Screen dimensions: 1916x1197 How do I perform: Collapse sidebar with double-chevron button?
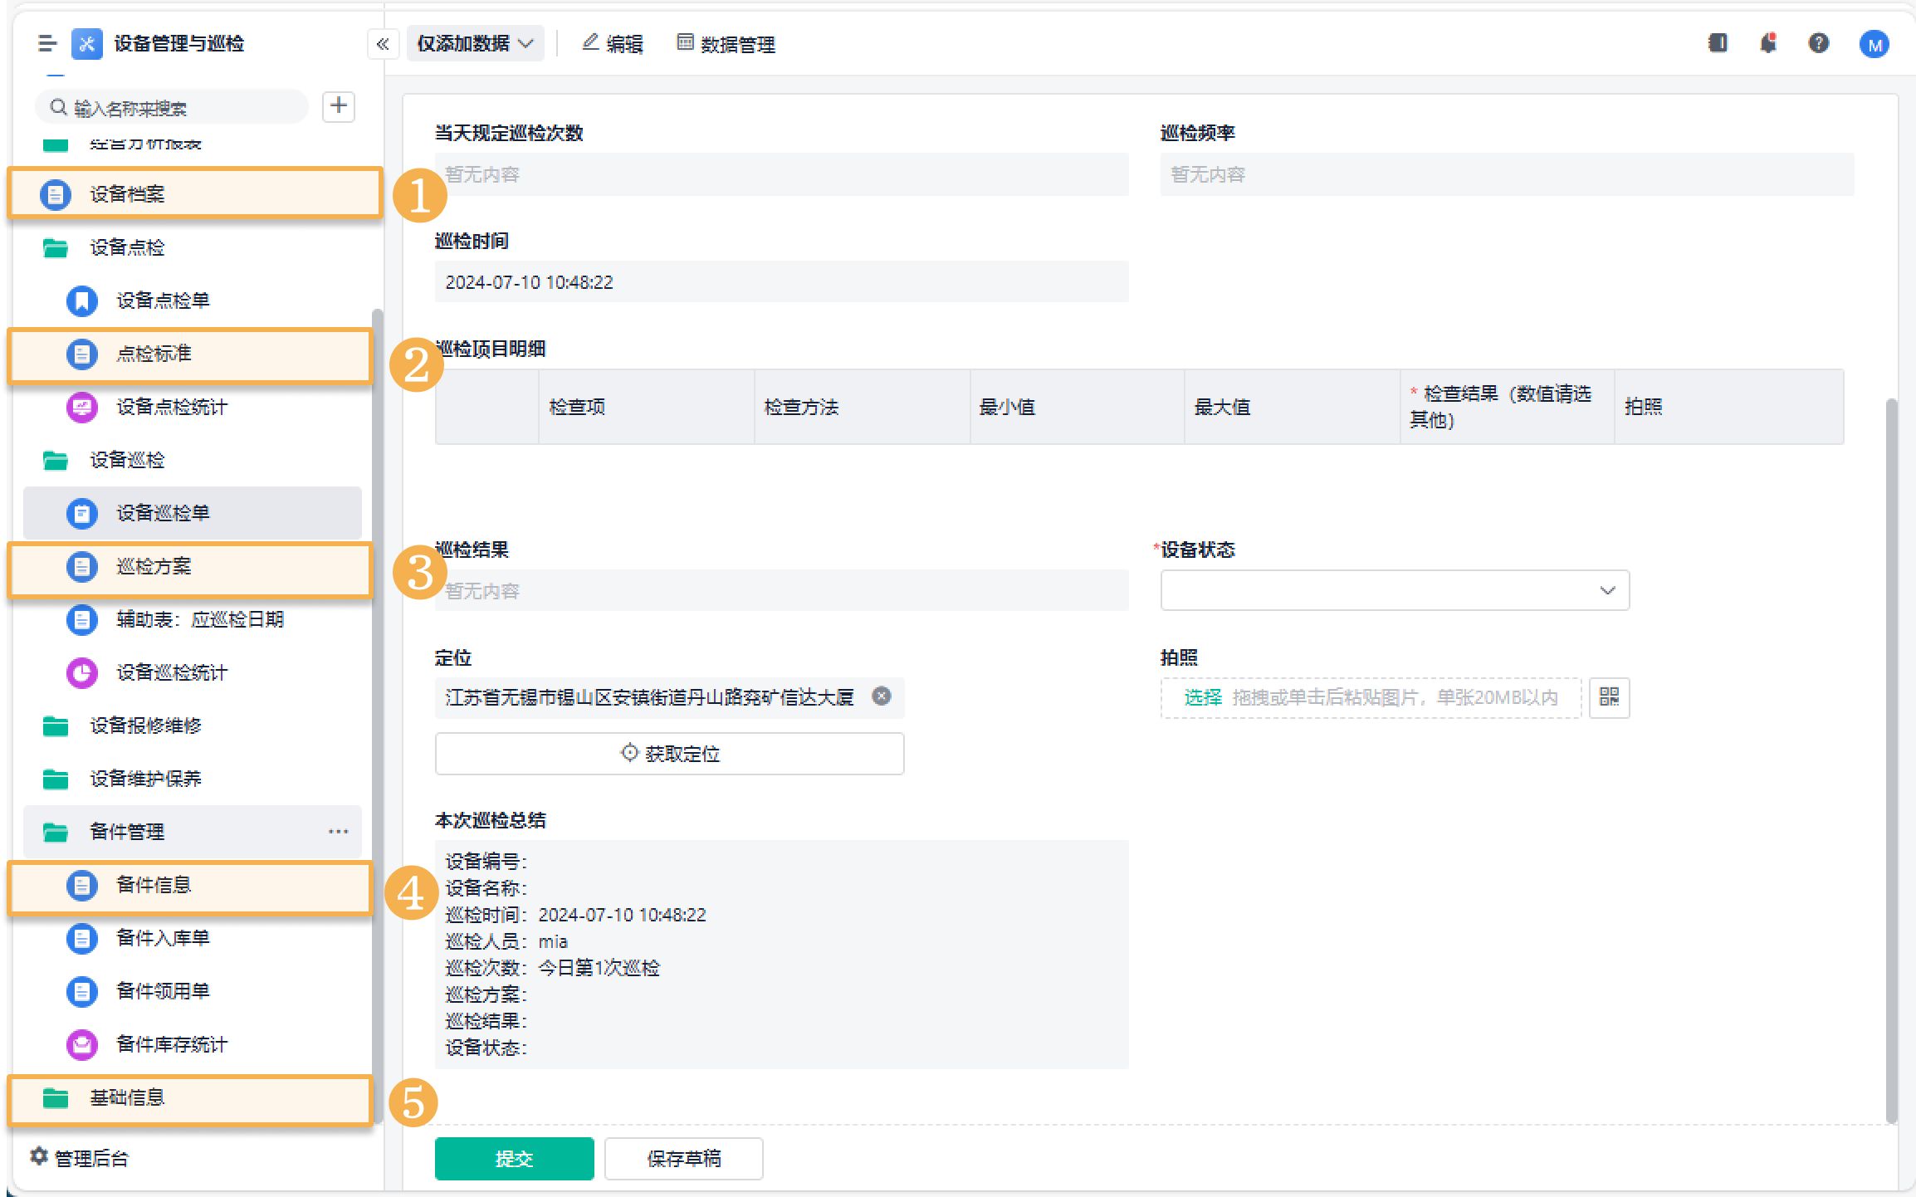[383, 44]
